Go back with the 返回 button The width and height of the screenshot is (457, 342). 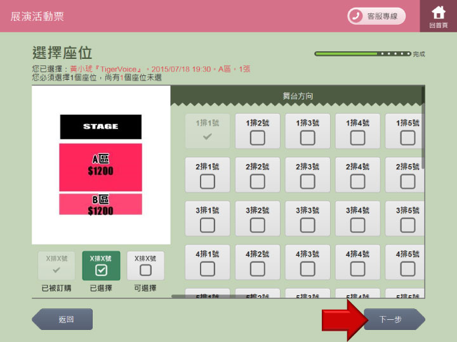click(x=63, y=319)
